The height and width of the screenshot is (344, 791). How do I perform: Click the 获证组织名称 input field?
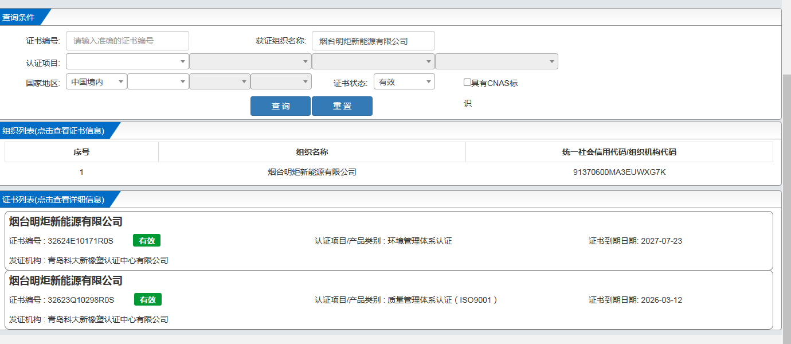click(x=373, y=41)
